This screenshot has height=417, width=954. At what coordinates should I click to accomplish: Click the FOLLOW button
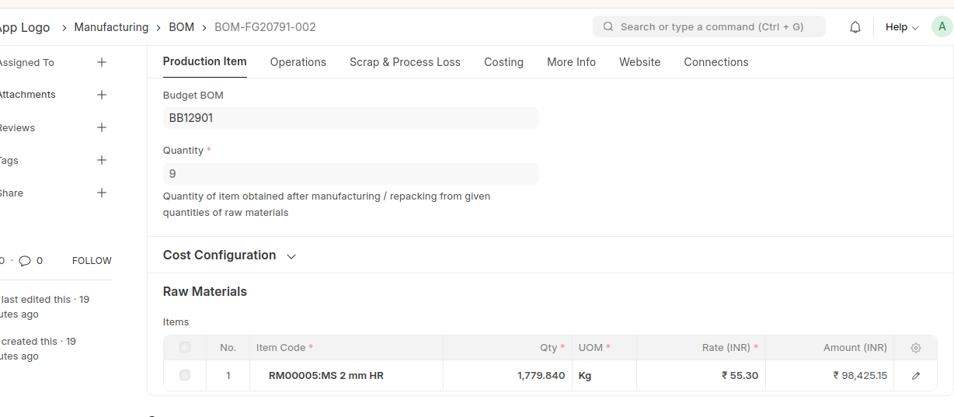click(x=92, y=261)
